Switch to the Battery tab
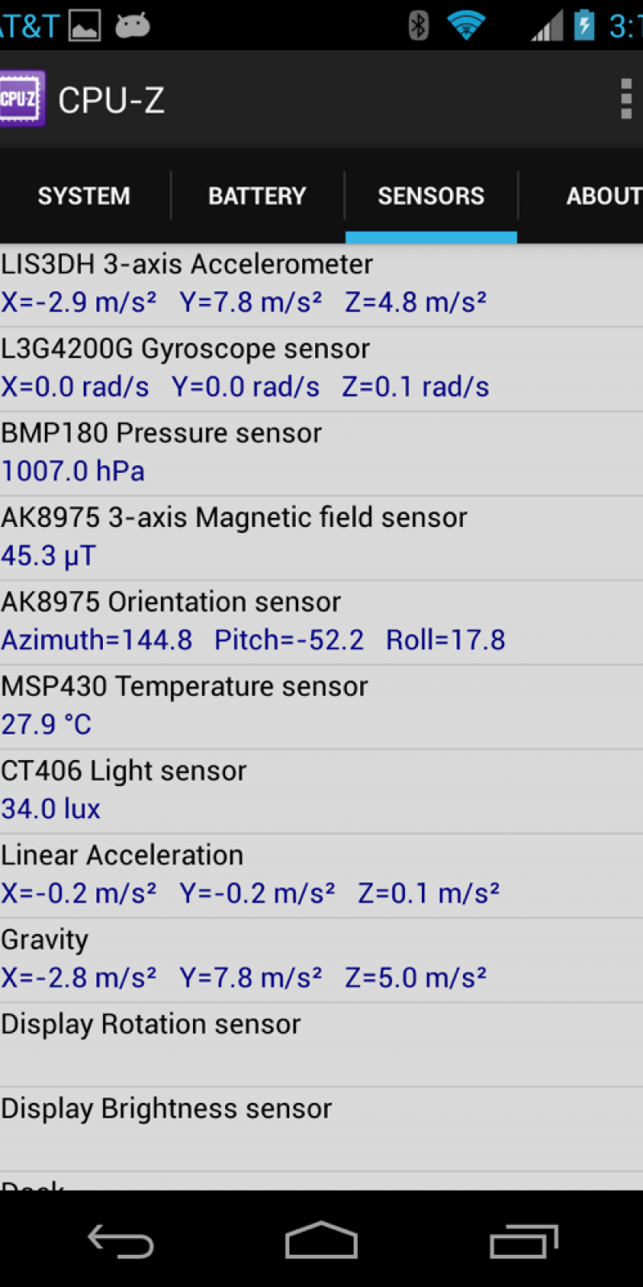This screenshot has width=643, height=1287. [x=257, y=195]
